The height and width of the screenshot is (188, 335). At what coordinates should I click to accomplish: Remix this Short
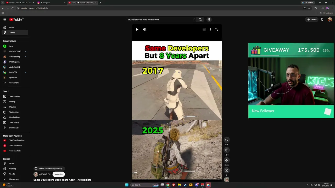click(x=227, y=171)
